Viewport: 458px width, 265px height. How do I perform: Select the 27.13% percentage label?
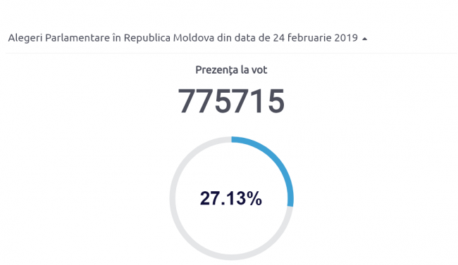230,198
